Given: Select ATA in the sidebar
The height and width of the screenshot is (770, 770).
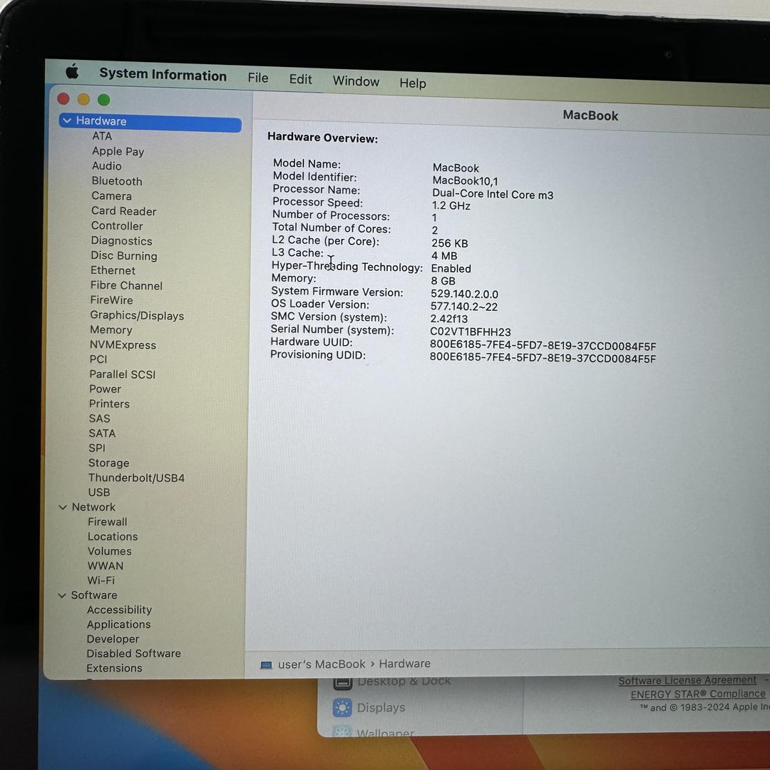Looking at the screenshot, I should tap(102, 136).
